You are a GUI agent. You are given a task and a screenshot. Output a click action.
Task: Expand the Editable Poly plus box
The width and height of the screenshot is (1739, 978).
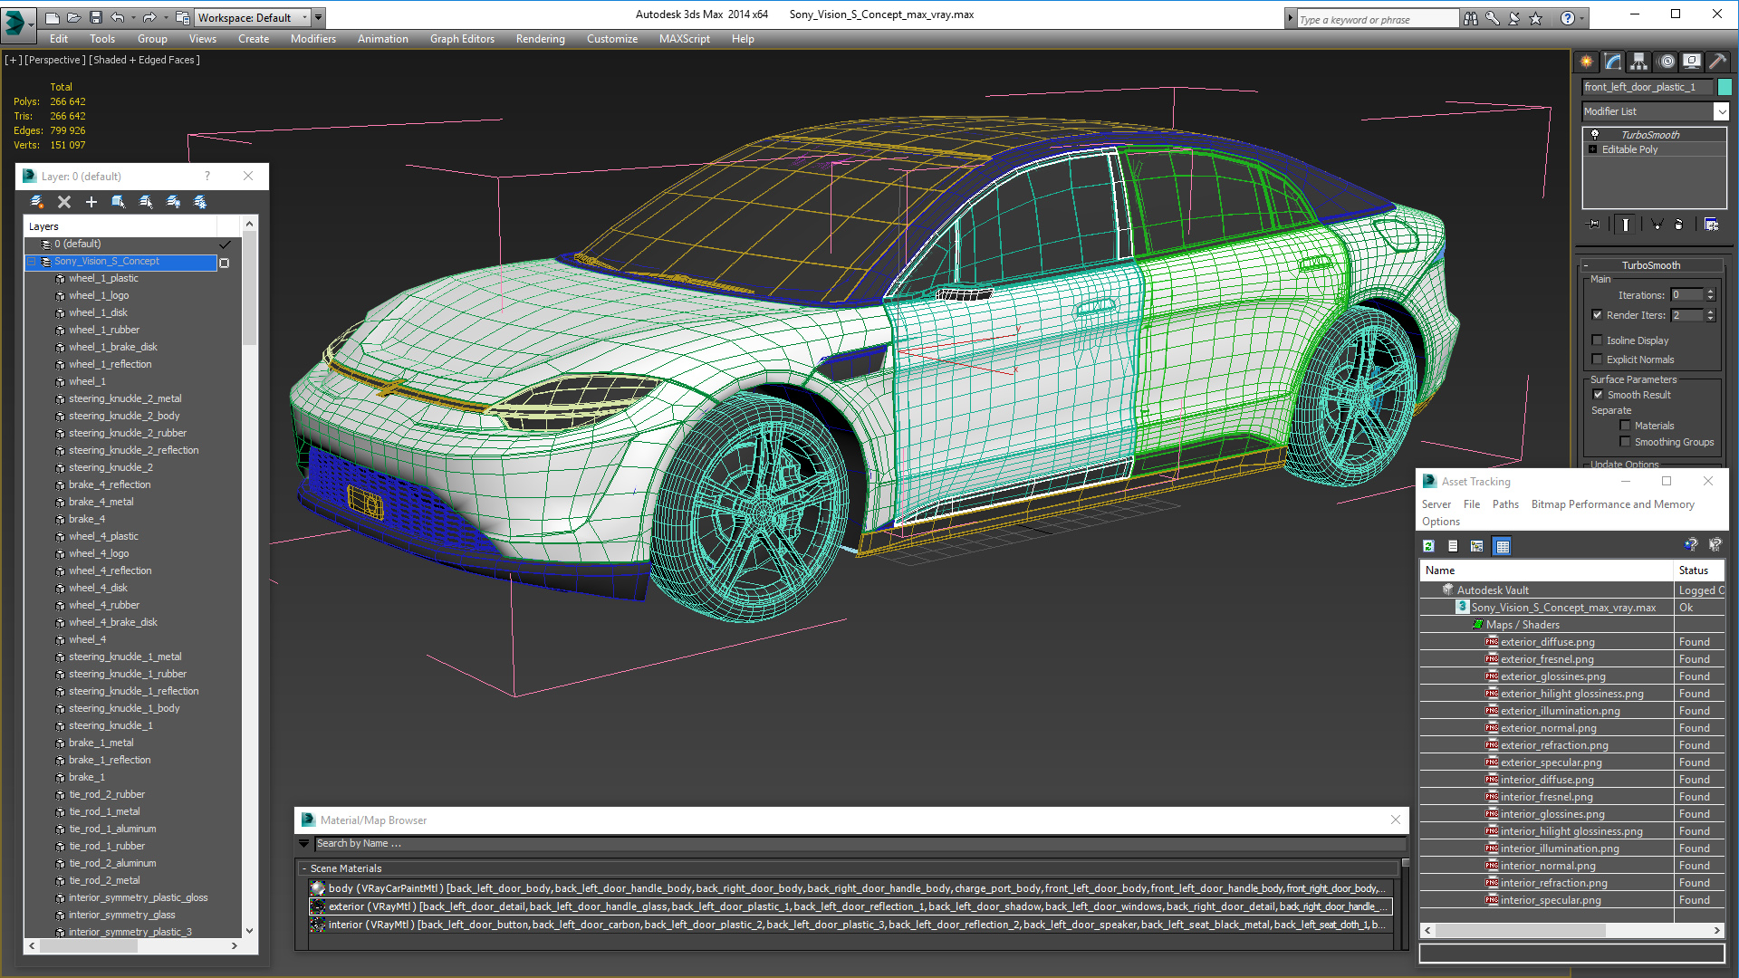point(1593,149)
